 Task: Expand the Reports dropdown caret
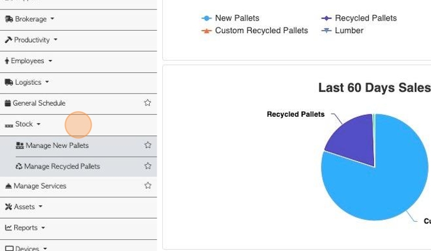[43, 228]
